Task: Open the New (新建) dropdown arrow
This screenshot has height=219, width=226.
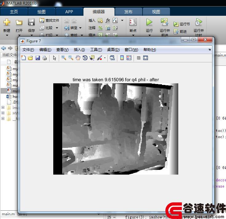Action: [7, 35]
